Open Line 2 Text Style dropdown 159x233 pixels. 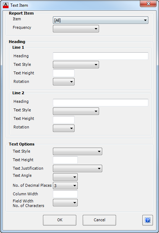76,111
